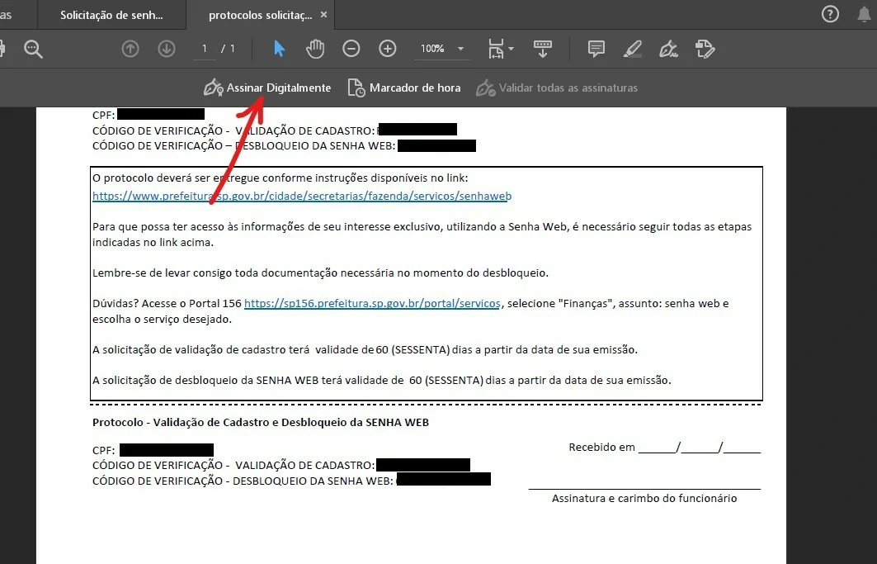Zoom in with the plus button
877x564 pixels.
click(388, 49)
